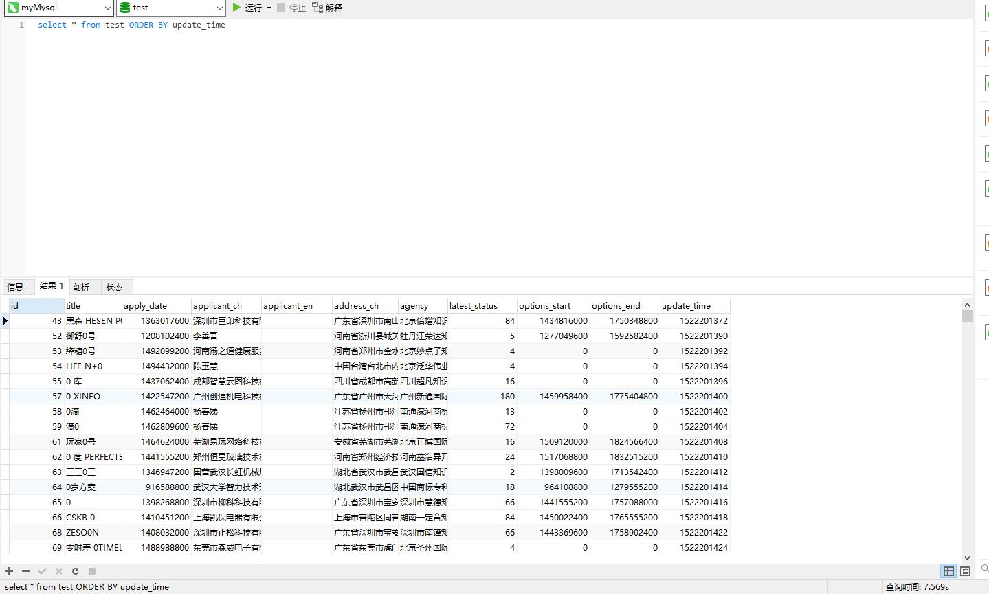Click the status bar query text
The height and width of the screenshot is (594, 989).
87,587
